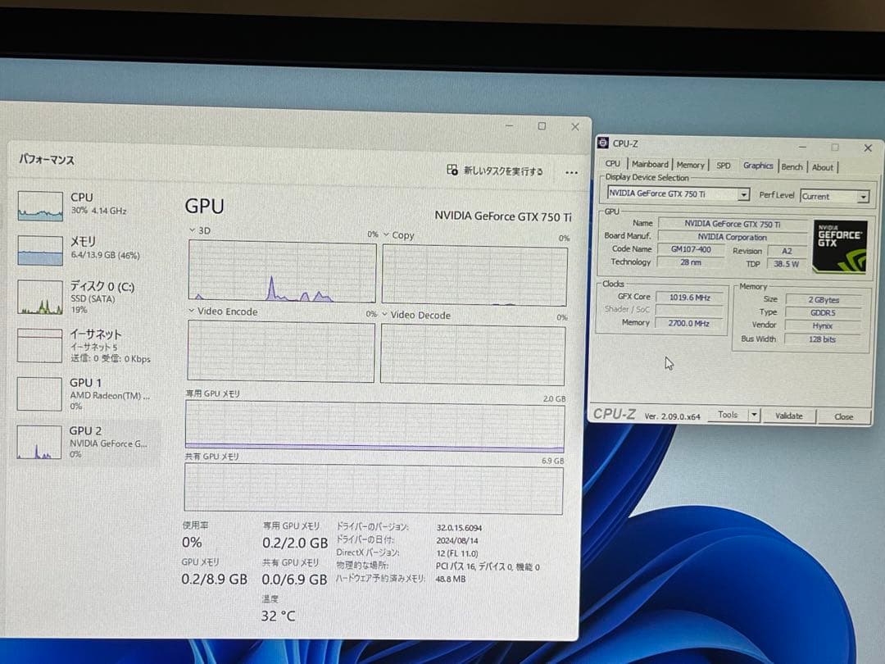Image resolution: width=885 pixels, height=664 pixels.
Task: Switch to About tab in CPU-Z
Action: pos(823,167)
